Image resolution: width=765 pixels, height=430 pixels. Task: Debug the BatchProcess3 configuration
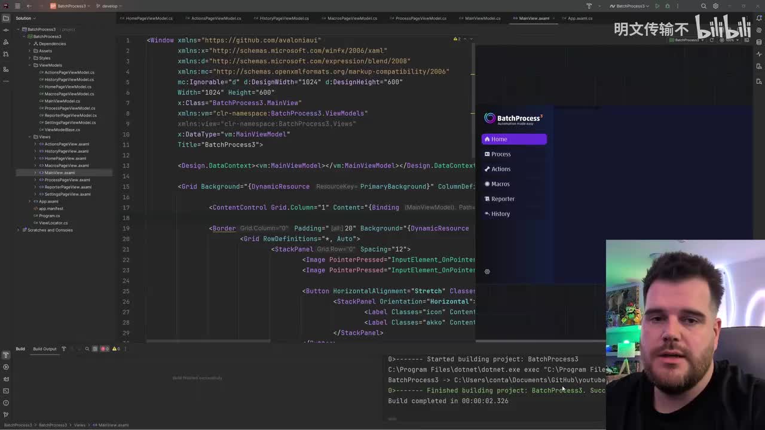coord(668,6)
